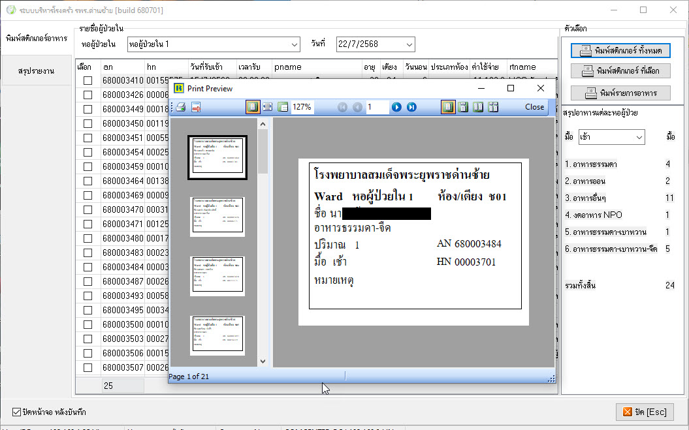Open the วันที่ date picker dropdown
The image size is (689, 430).
(409, 44)
